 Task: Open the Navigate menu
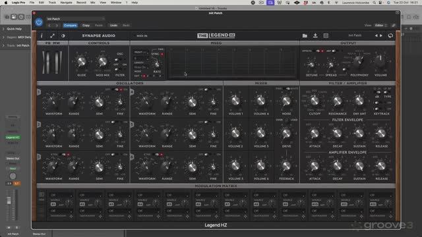click(66, 3)
